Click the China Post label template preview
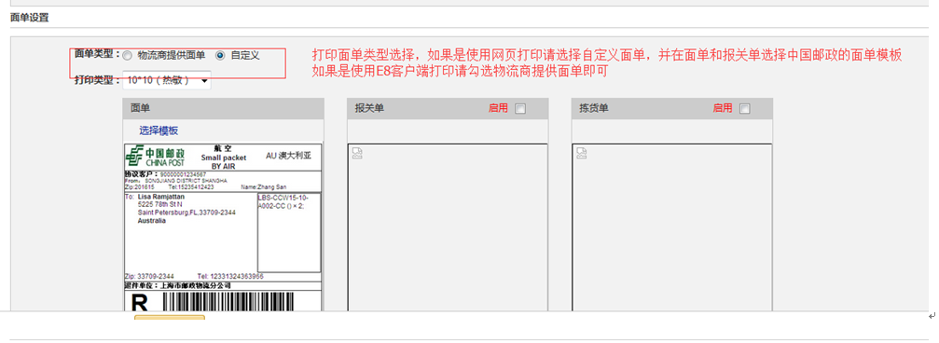Screen dimensions: 939x343 pyautogui.click(x=223, y=227)
